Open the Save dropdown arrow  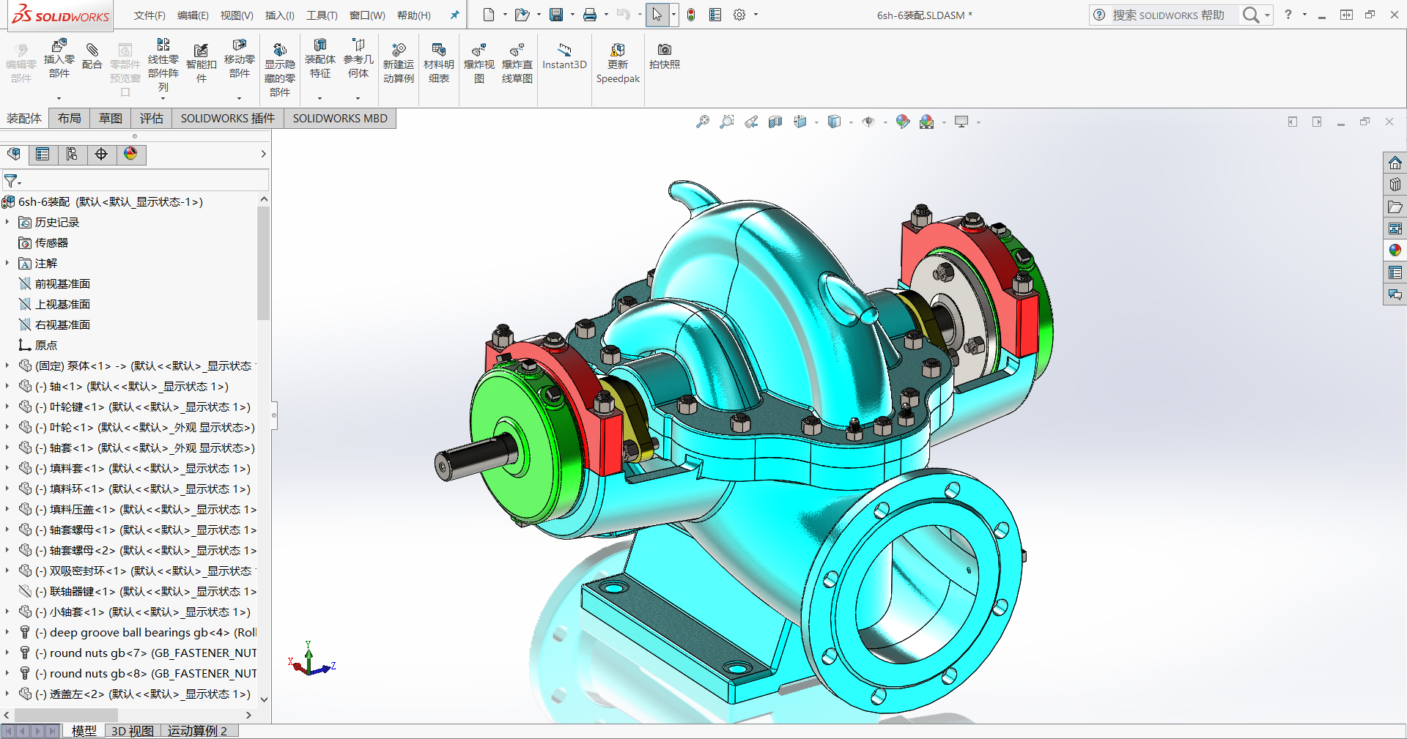[572, 15]
